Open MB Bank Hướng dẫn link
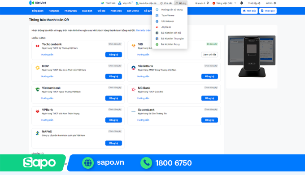 pos(144,98)
